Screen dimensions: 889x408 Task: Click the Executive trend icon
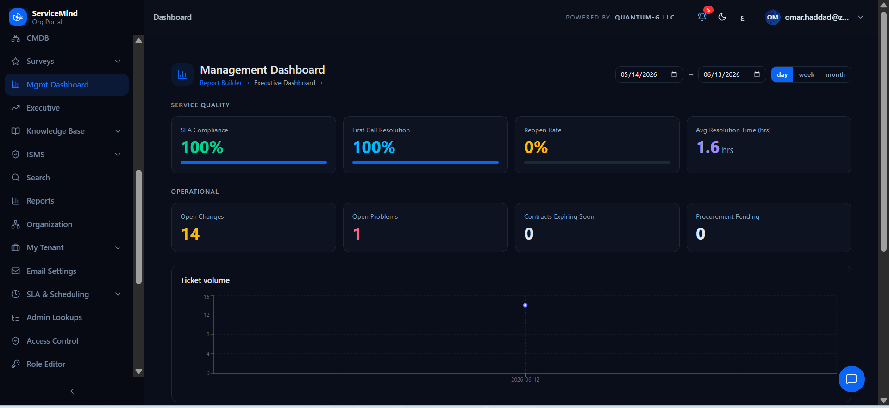pyautogui.click(x=16, y=108)
